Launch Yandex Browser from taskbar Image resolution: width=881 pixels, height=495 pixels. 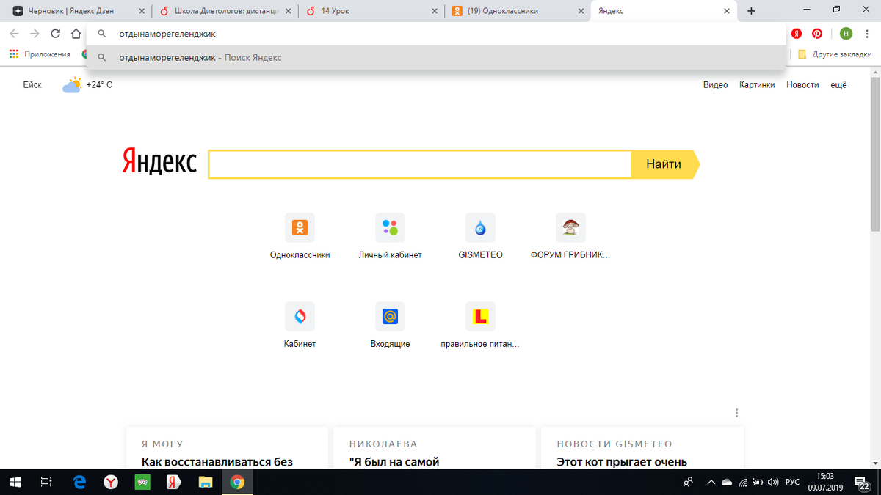[x=111, y=482]
